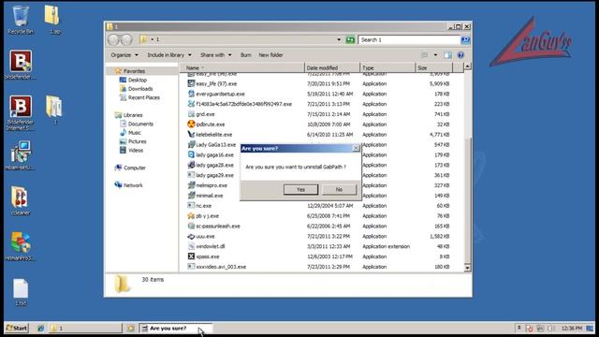
Task: Select the HitmanPro desktop icon
Action: click(21, 246)
